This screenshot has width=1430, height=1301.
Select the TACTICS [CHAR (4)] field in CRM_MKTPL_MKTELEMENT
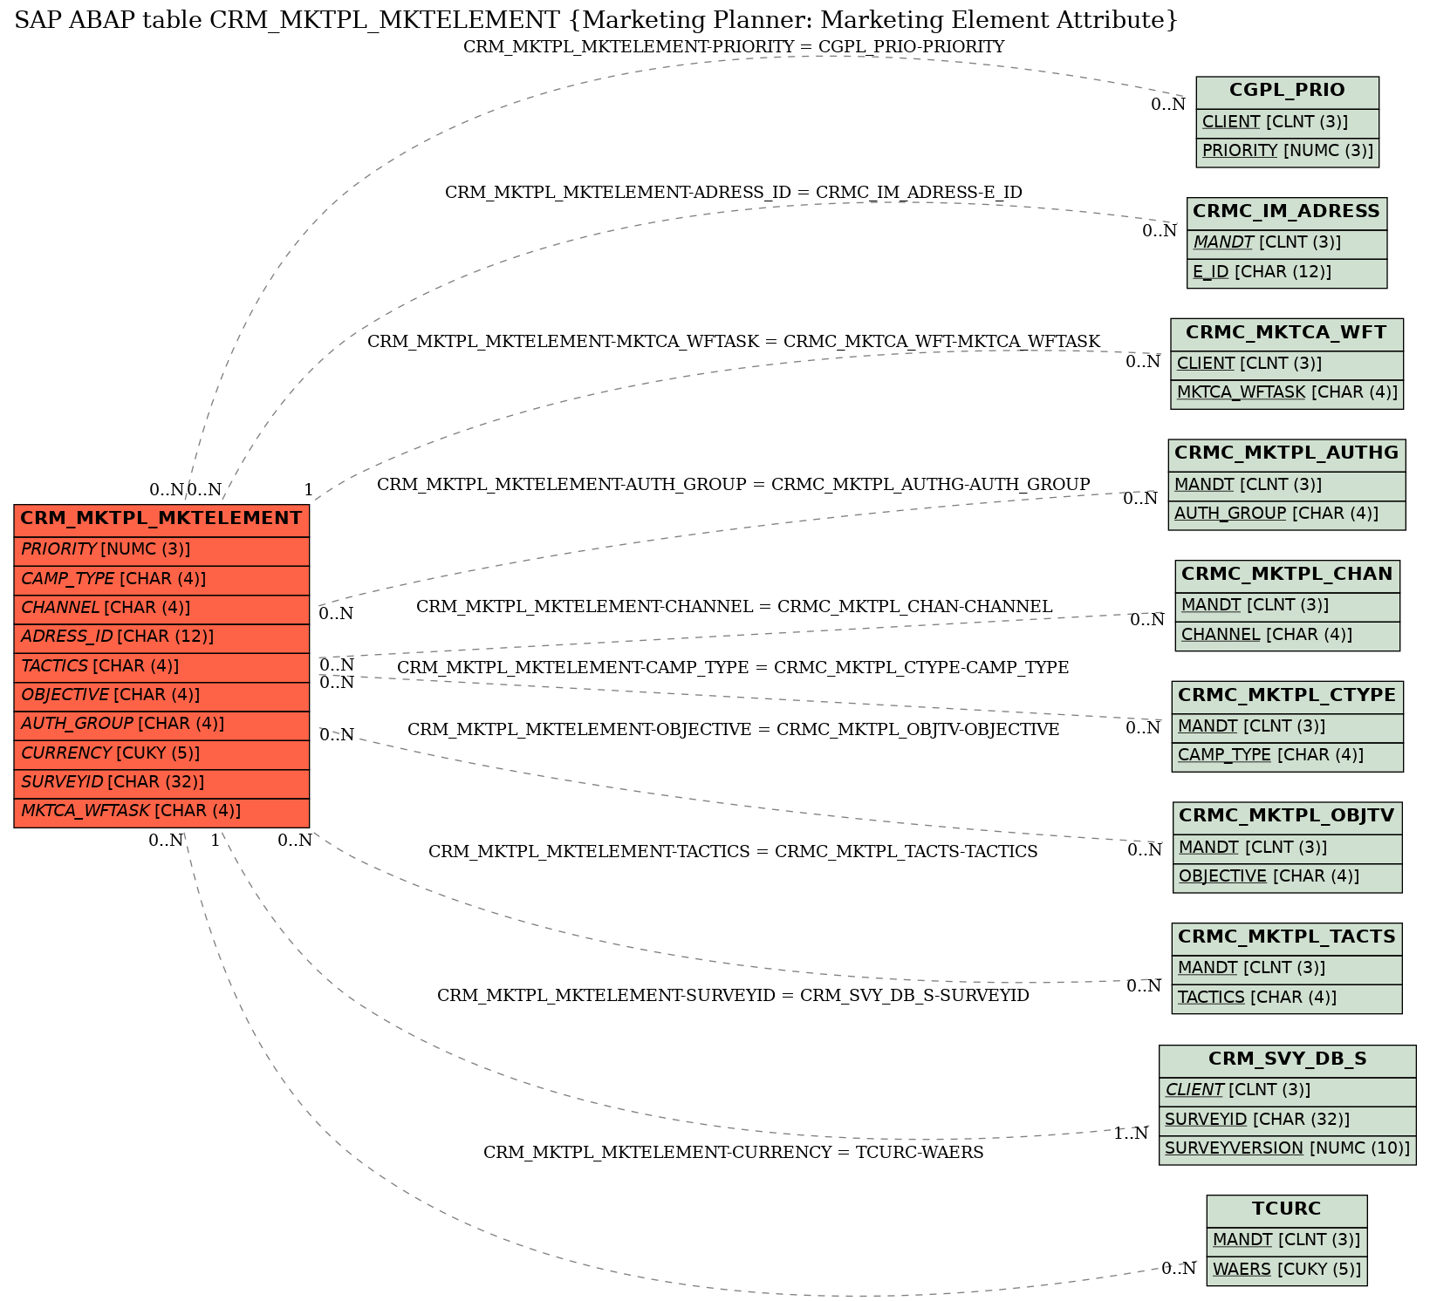[161, 667]
